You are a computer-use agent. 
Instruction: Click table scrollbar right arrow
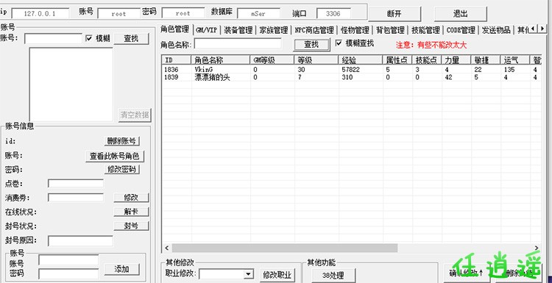click(537, 248)
